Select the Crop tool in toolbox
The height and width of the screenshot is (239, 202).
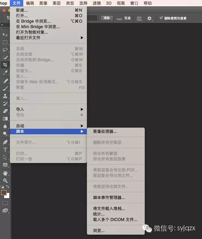5,65
